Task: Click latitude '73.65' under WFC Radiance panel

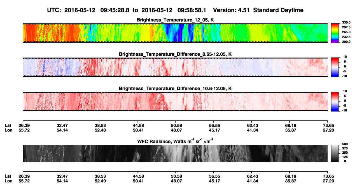Action: [x=328, y=176]
